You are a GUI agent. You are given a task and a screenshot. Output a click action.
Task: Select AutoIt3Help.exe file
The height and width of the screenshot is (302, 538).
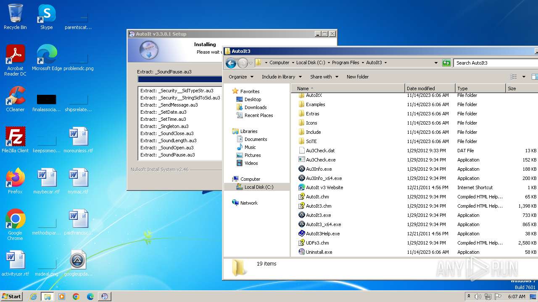[x=323, y=234]
